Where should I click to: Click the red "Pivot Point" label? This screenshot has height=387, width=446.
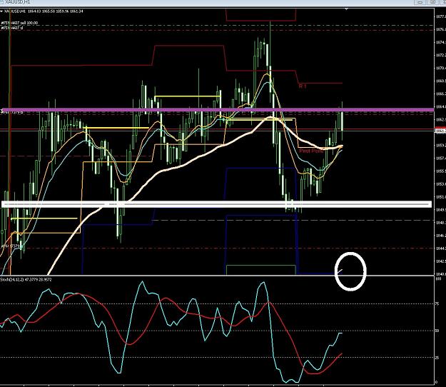pos(311,151)
